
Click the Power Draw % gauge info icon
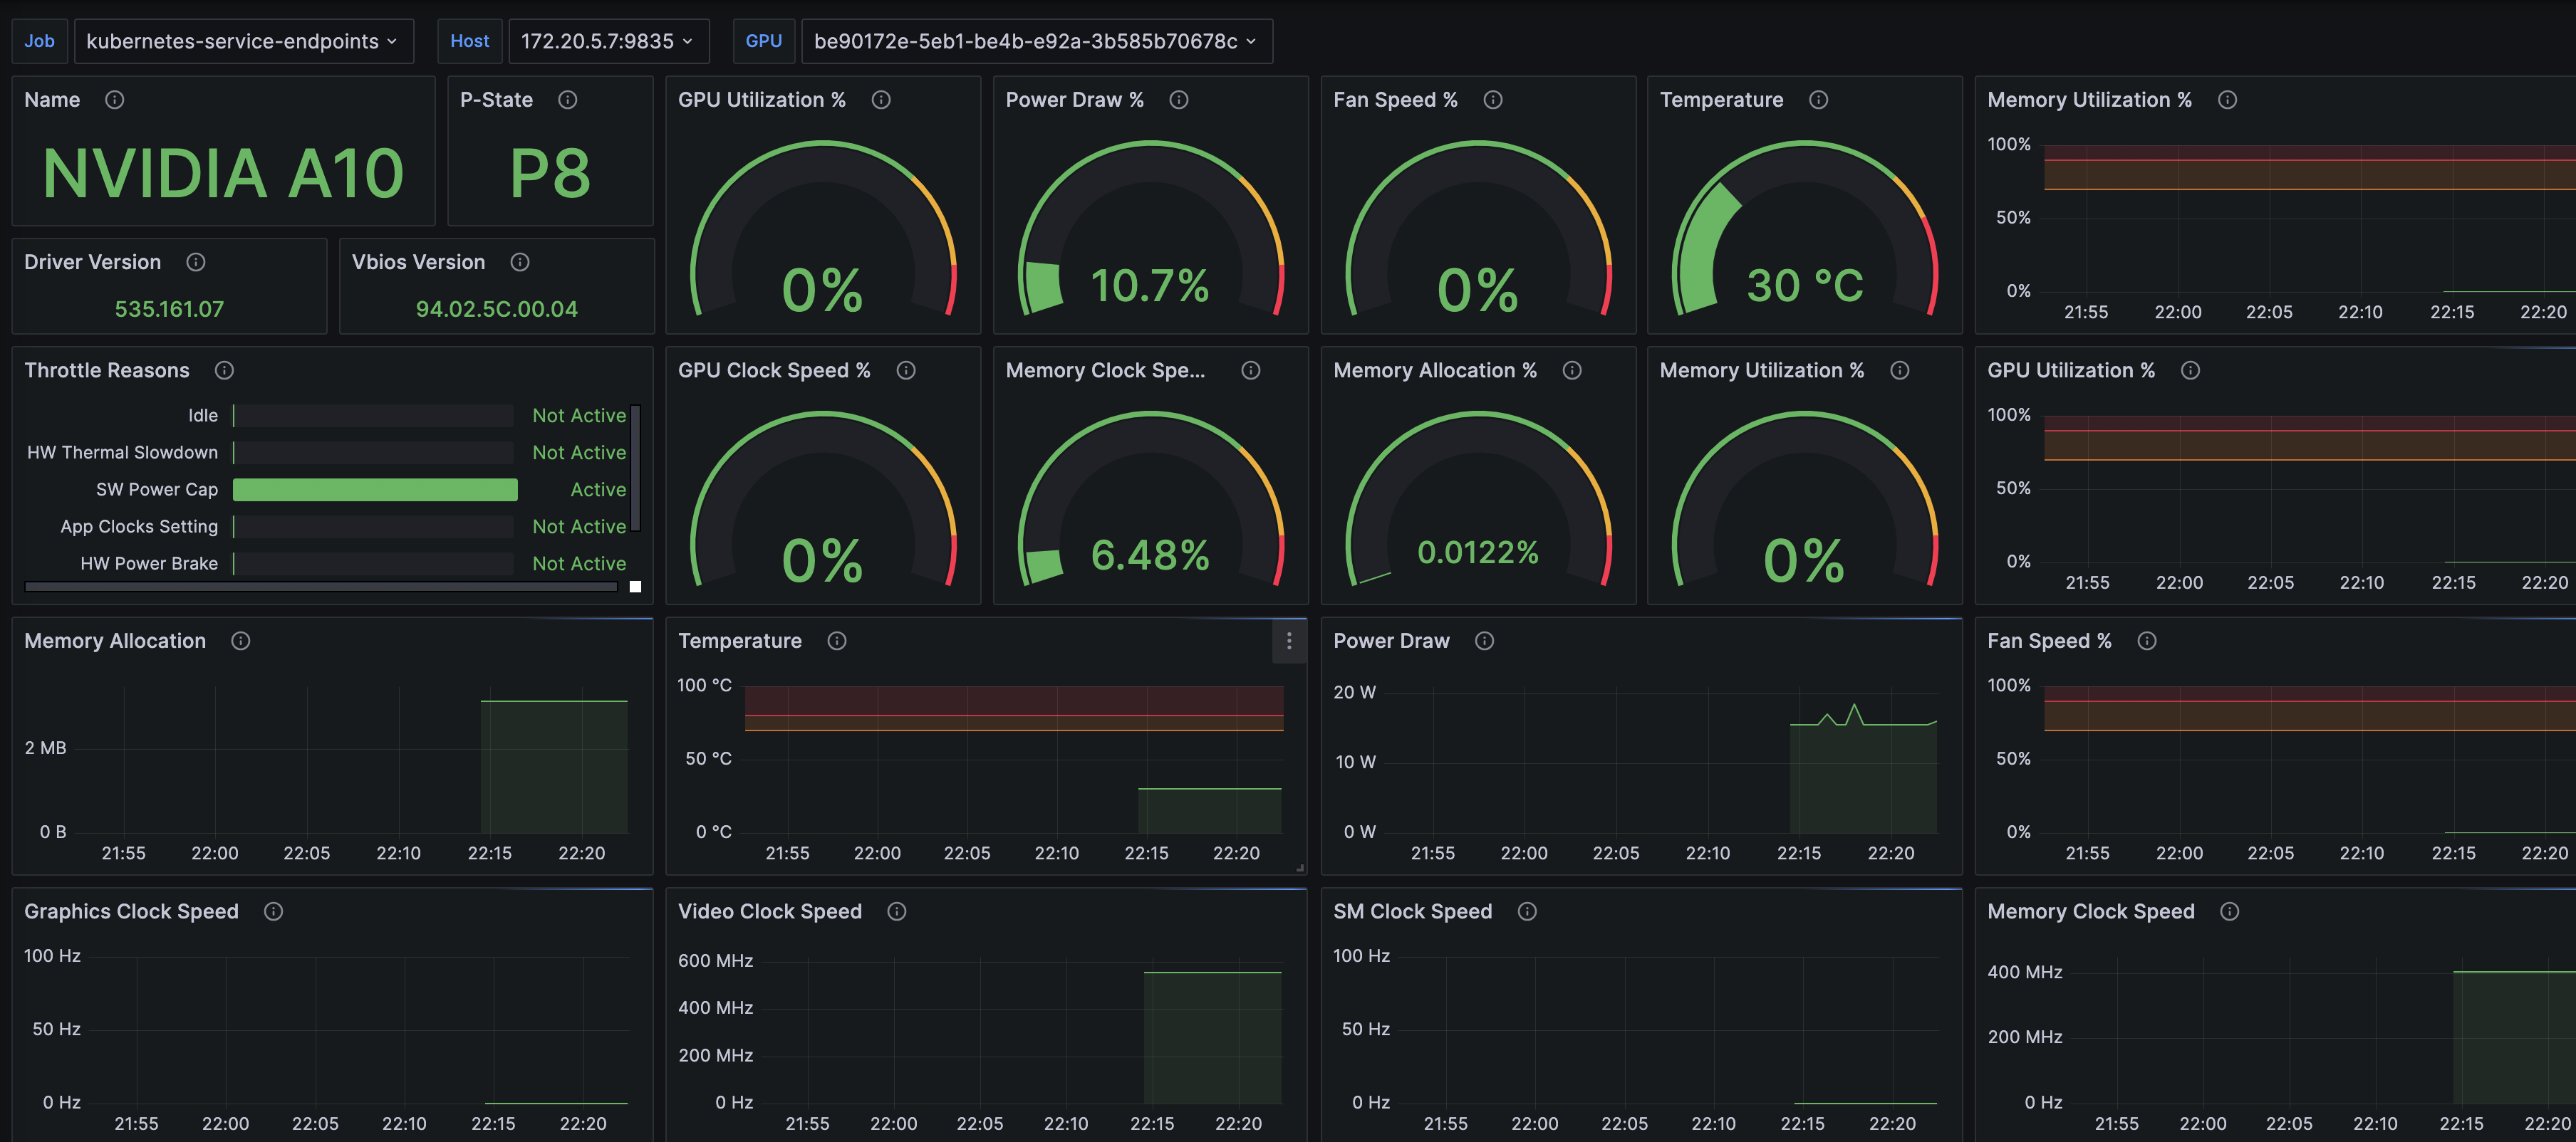pos(1179,100)
